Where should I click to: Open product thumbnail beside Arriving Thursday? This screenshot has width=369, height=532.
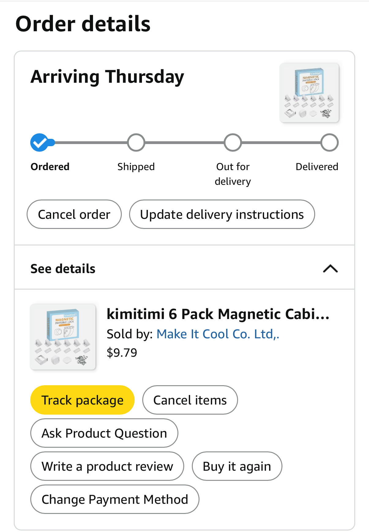coord(309,93)
